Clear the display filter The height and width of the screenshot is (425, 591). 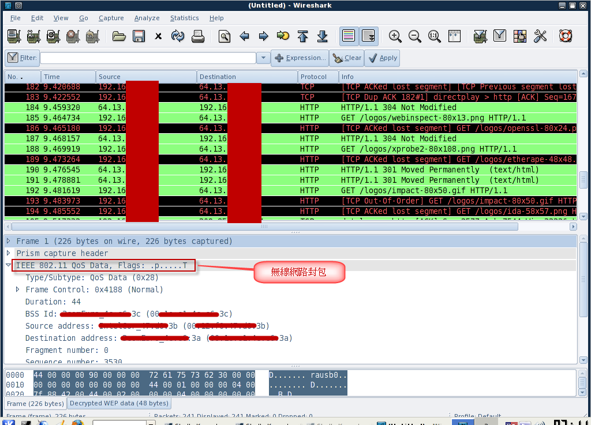[x=347, y=58]
